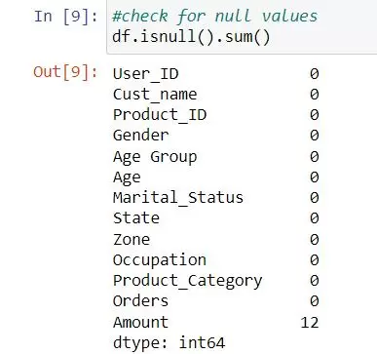This screenshot has width=377, height=354.
Task: Click the Age Group label
Action: (155, 157)
